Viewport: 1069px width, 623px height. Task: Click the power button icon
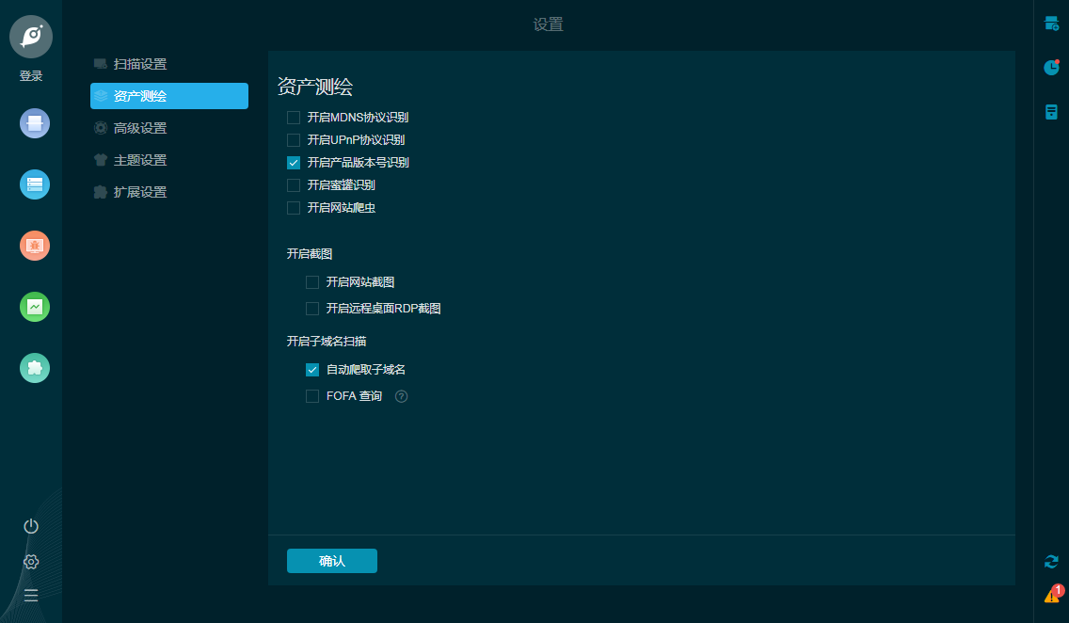point(31,527)
